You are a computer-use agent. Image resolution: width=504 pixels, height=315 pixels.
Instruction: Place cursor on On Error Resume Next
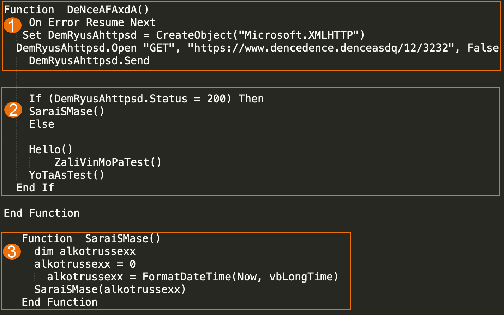92,23
